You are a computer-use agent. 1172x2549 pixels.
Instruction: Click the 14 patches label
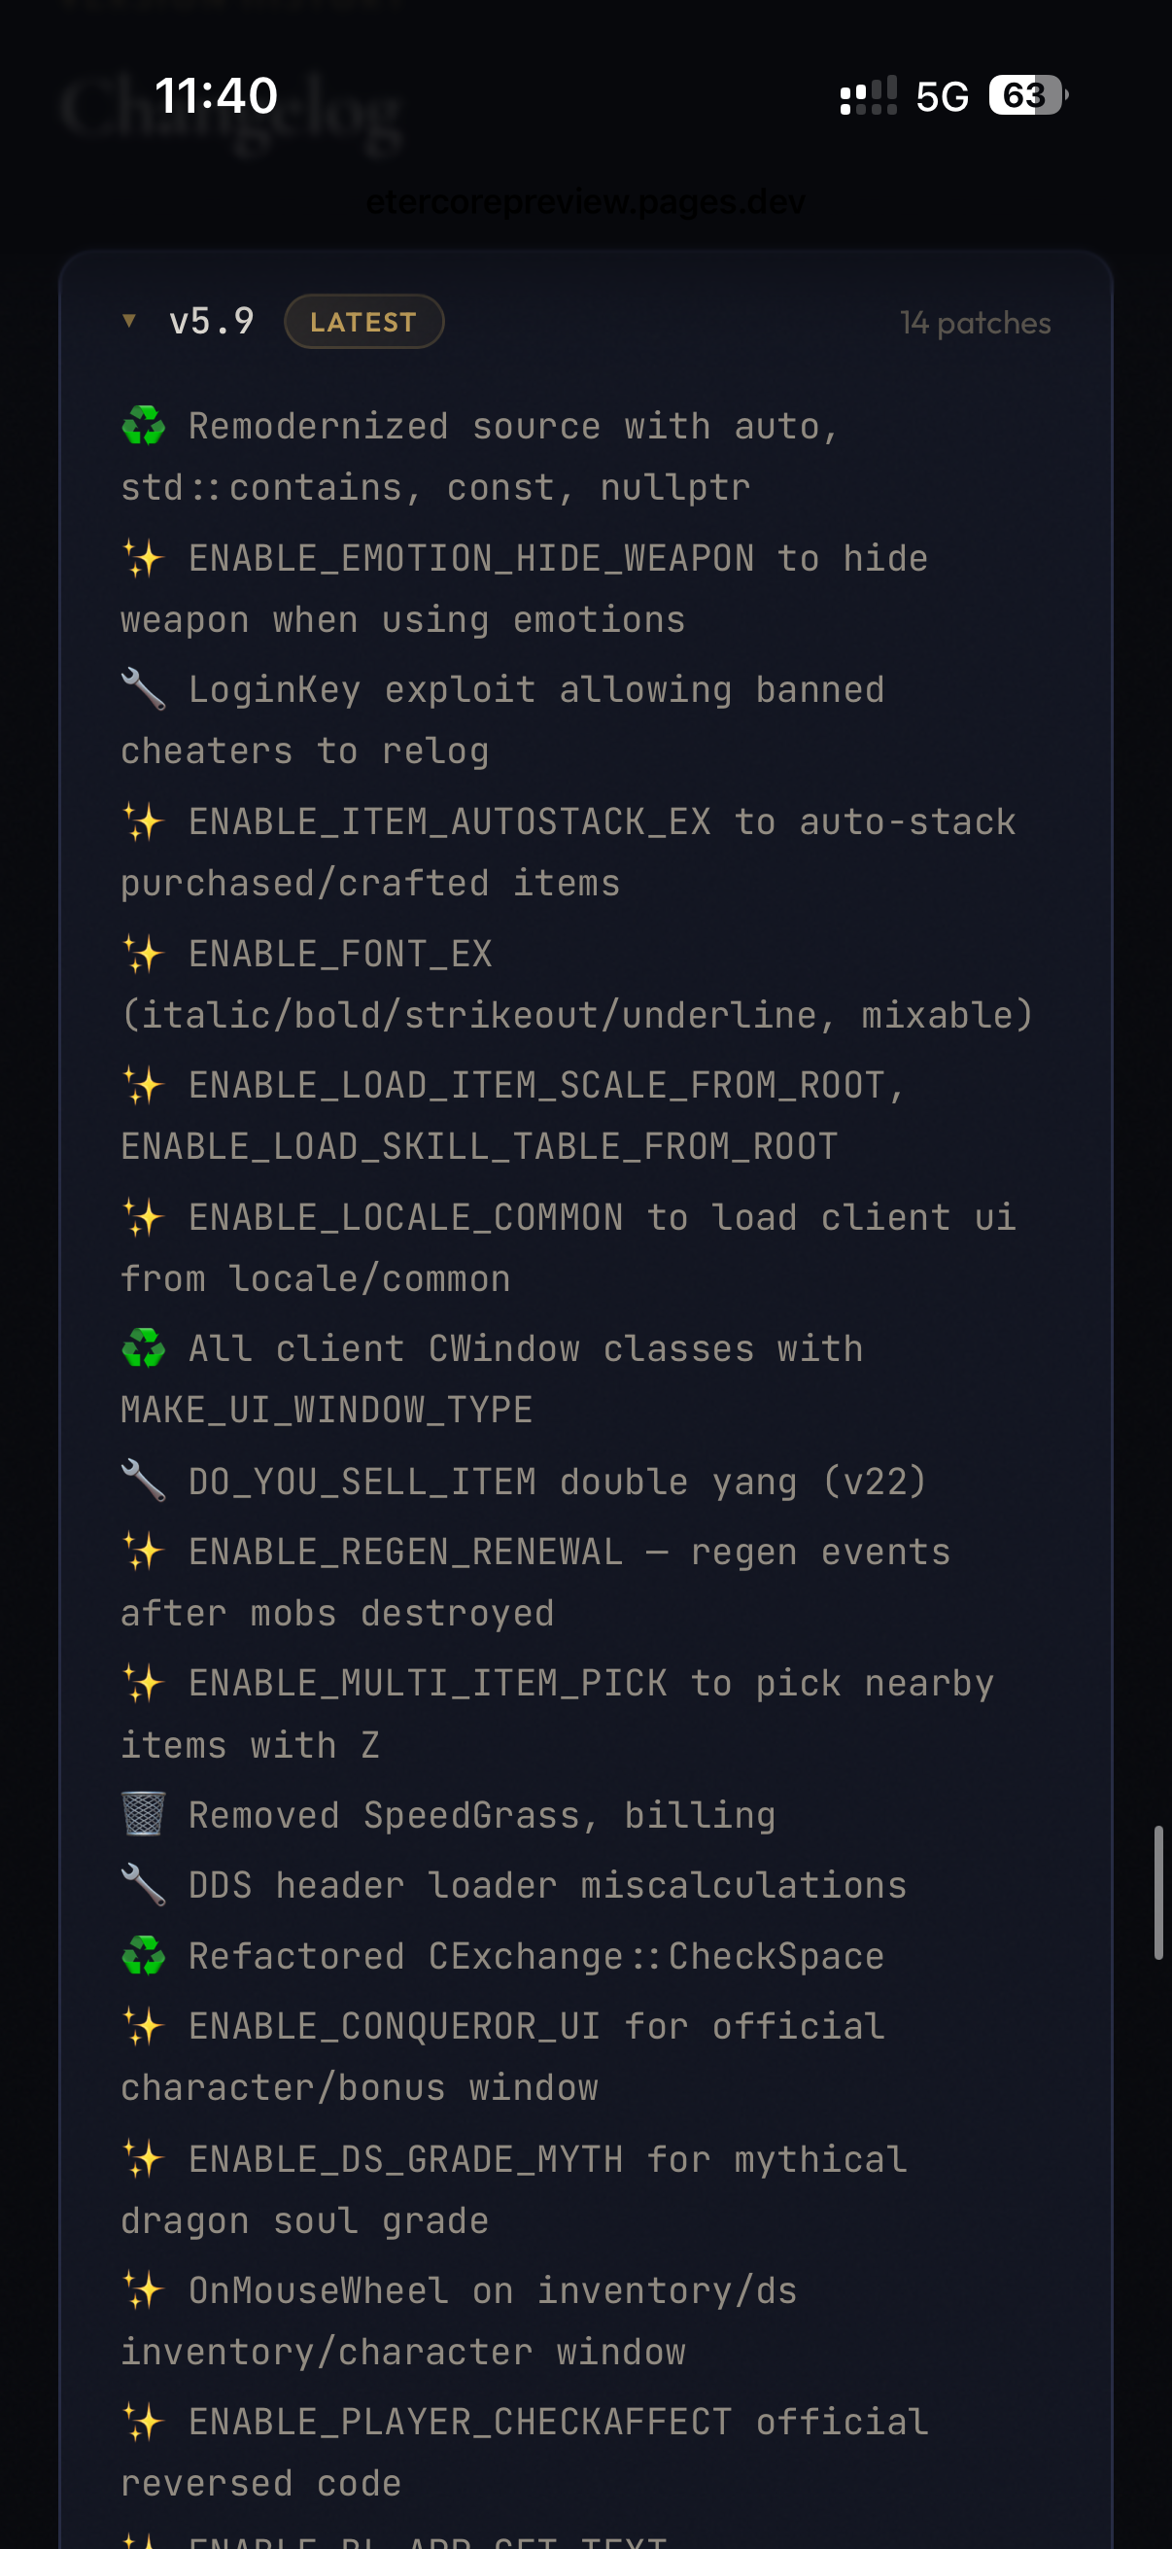[x=975, y=323]
